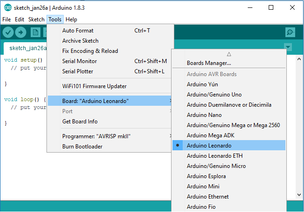The image size is (304, 212).
Task: Select Get Board Info
Action: tap(79, 122)
